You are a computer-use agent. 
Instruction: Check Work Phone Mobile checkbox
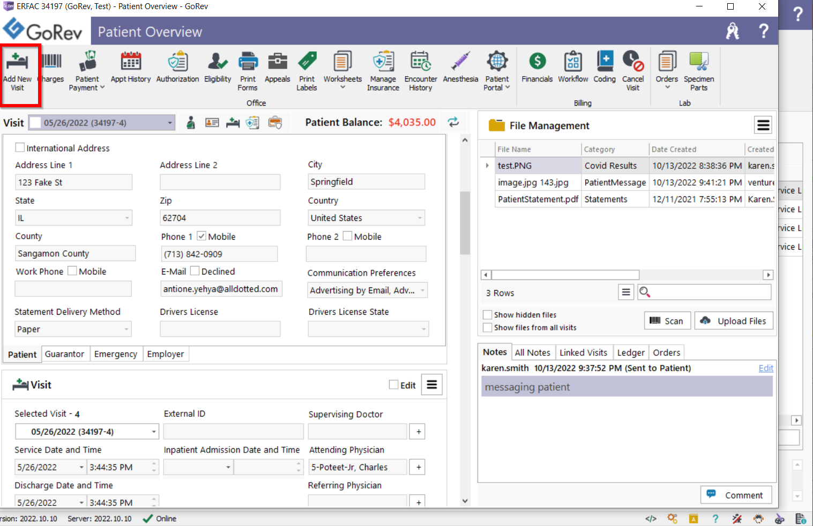72,271
